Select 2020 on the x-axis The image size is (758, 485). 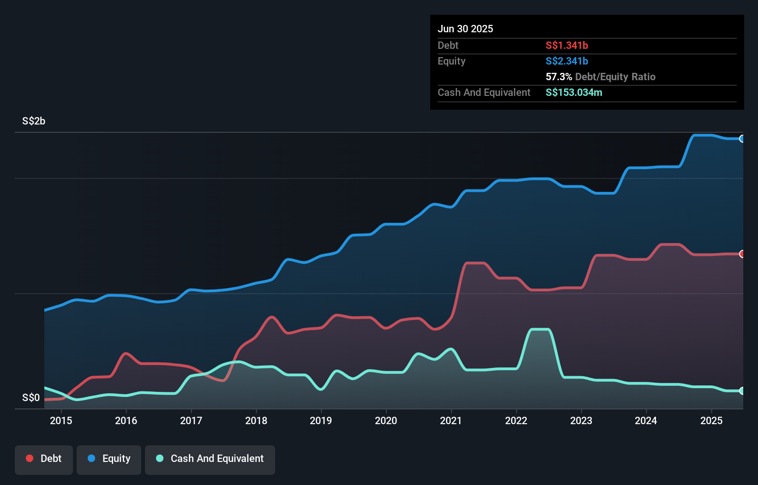(x=386, y=420)
